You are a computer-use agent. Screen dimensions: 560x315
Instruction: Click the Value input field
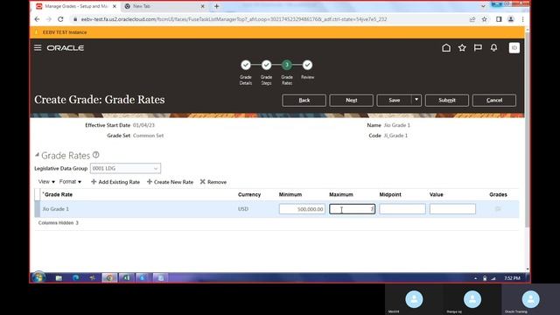[x=452, y=209]
